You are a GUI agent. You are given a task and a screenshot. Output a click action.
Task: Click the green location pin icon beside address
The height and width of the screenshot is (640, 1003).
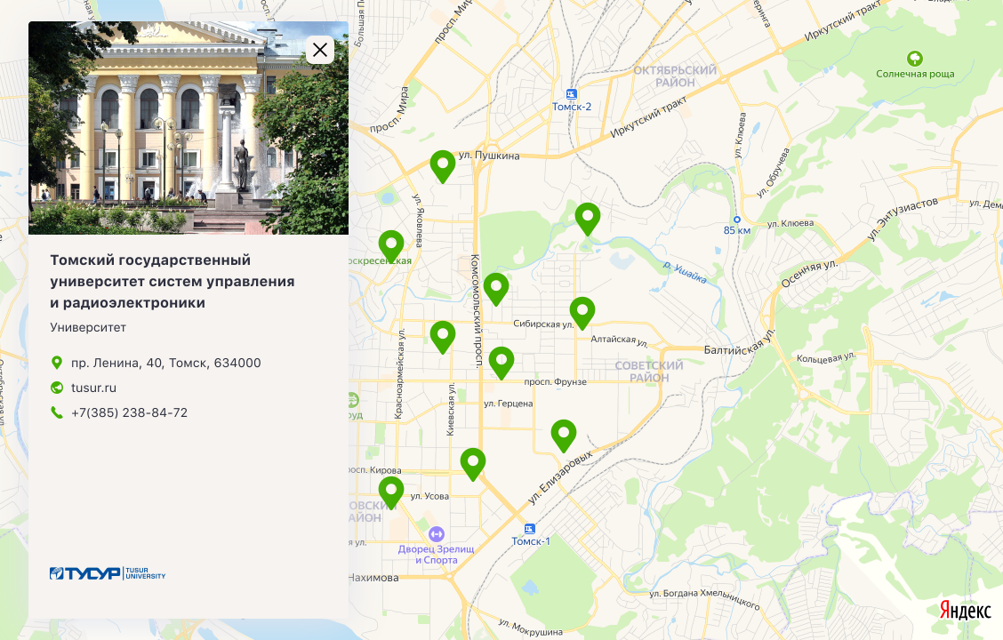57,363
